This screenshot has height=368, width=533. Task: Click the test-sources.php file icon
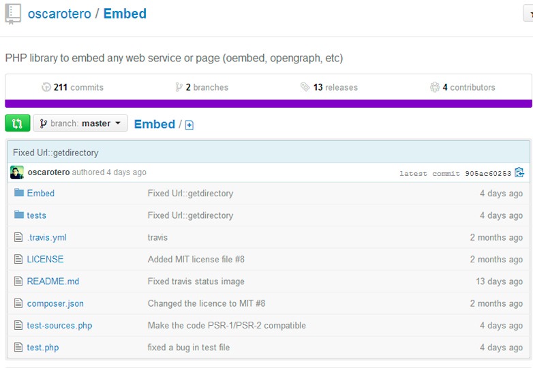click(18, 325)
